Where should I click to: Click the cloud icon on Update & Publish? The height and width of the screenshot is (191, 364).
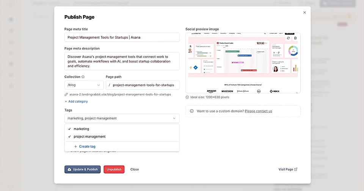[x=69, y=169]
